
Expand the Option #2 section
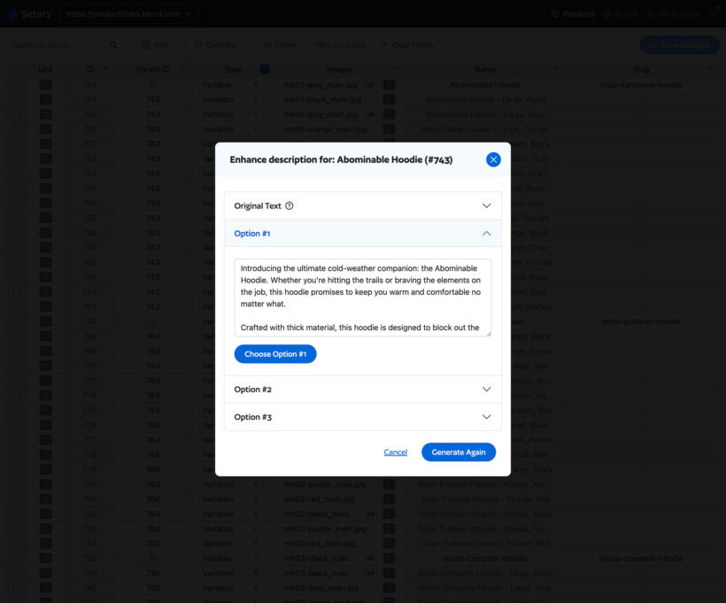click(485, 389)
